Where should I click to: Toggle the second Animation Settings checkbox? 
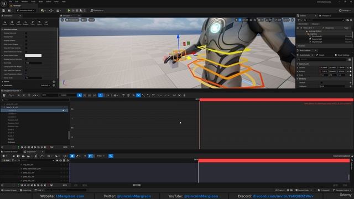26,37
